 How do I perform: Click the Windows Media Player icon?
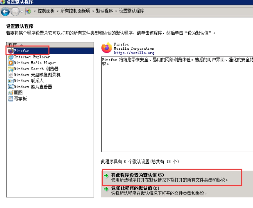coord(11,63)
